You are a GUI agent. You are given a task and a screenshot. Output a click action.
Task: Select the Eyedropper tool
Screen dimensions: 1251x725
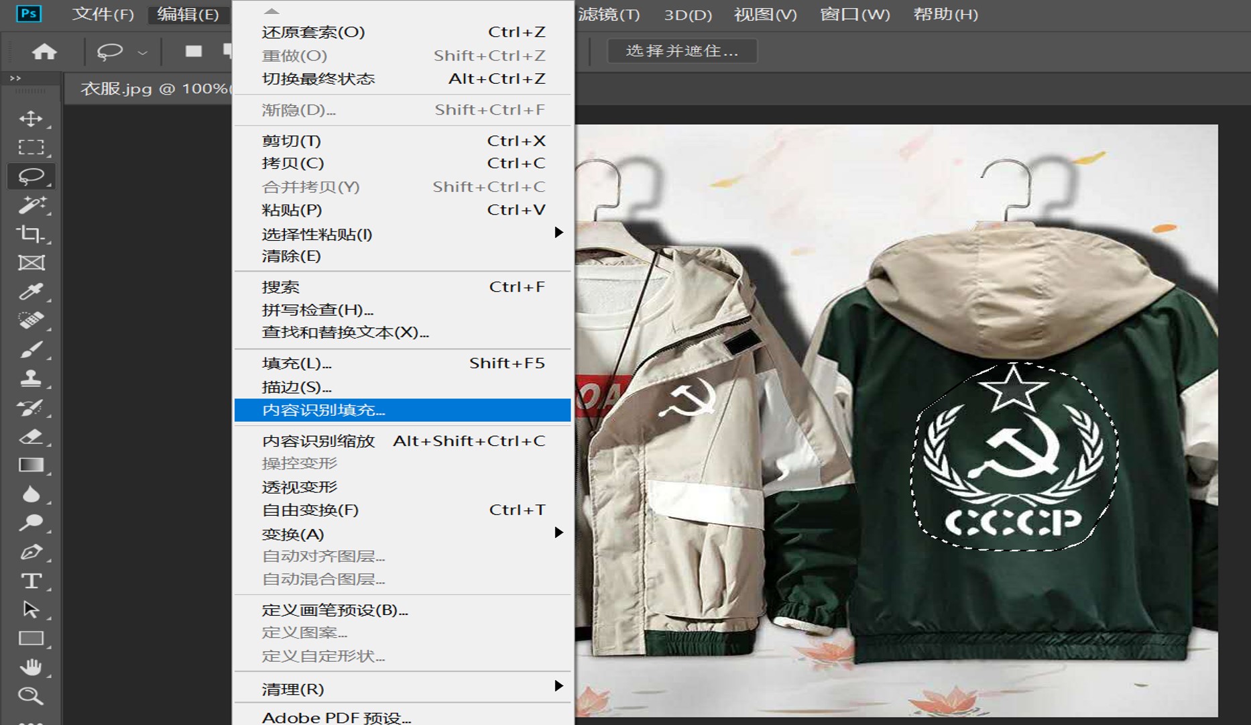[31, 292]
